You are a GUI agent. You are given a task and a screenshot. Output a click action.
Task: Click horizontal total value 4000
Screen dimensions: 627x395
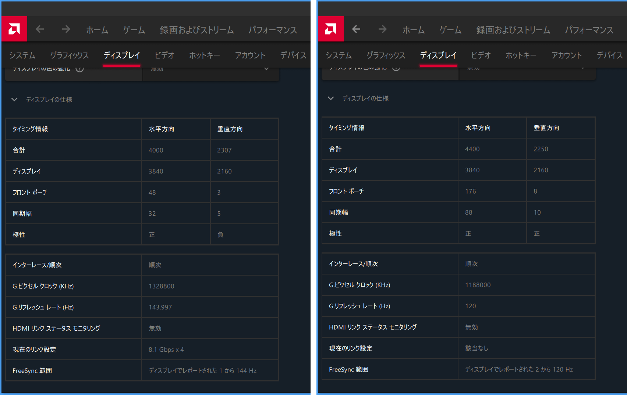coord(156,150)
